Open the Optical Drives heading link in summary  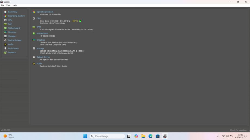43,57
